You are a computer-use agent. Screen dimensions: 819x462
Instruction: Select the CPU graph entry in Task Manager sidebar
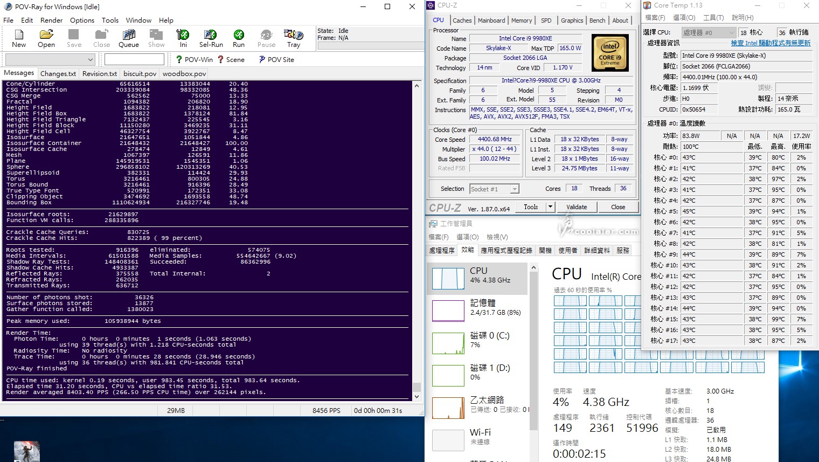click(x=477, y=278)
